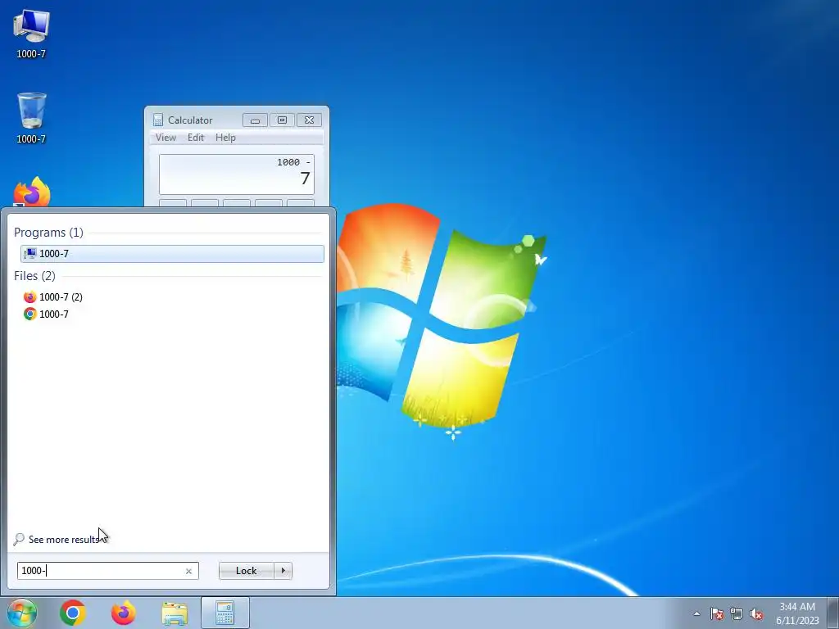Open the 1000-7 Chrome file result
Screen dimensions: 839x629
[46, 314]
